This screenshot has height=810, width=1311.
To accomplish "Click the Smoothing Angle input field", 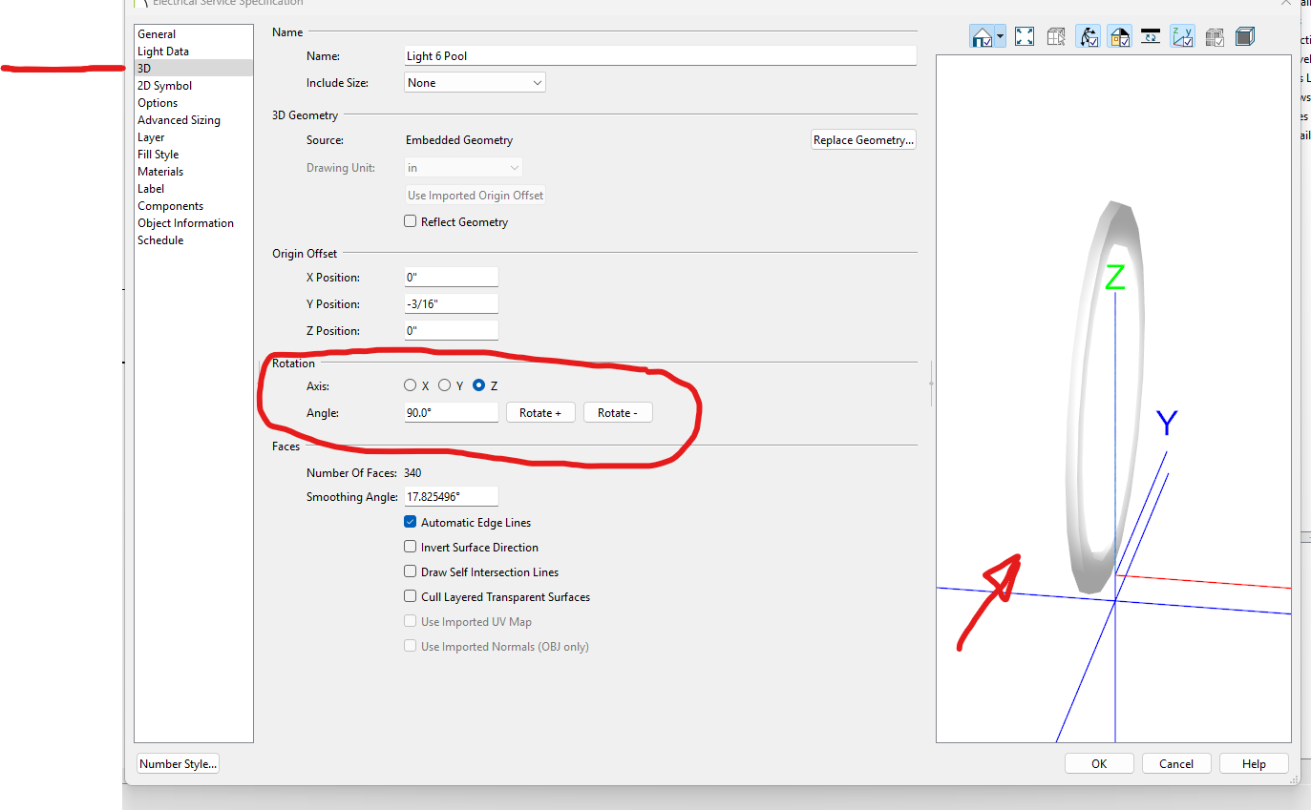I will (x=451, y=496).
